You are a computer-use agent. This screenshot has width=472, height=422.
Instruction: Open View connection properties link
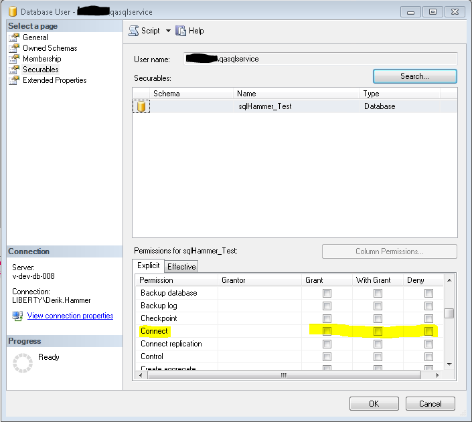(70, 316)
